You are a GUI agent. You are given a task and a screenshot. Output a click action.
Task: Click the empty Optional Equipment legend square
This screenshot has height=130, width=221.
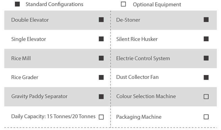[x=123, y=4]
